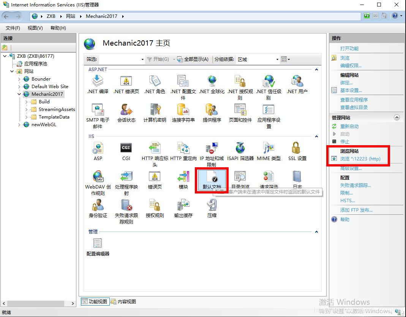This screenshot has height=317, width=406.
Task: Open the help question mark icon in toolbar
Action: 395,16
